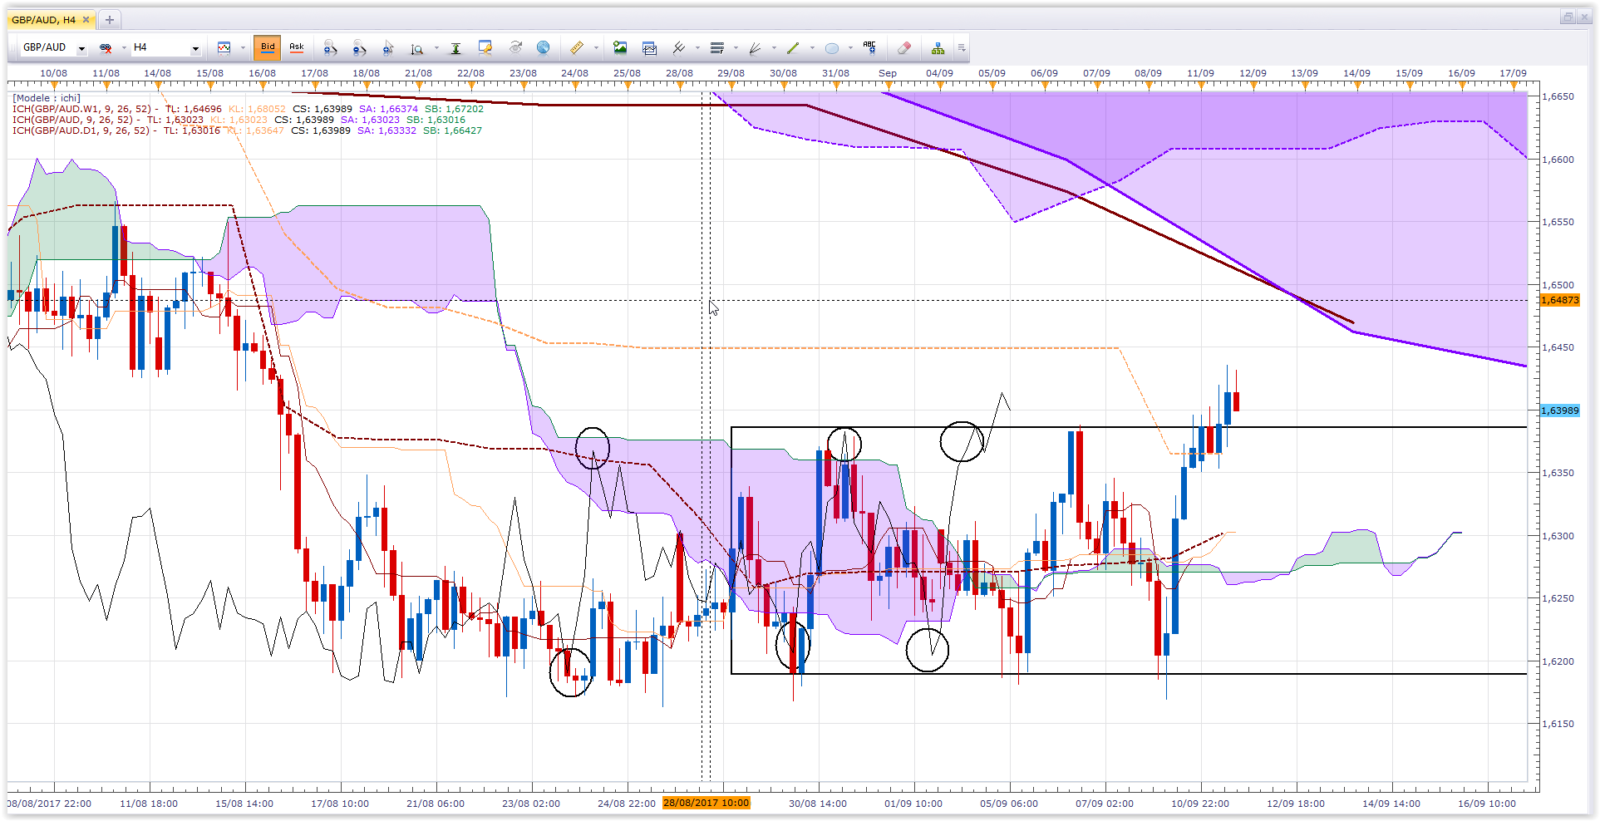Expand the H4 timeframe dropdown
The height and width of the screenshot is (821, 1600).
click(x=195, y=49)
